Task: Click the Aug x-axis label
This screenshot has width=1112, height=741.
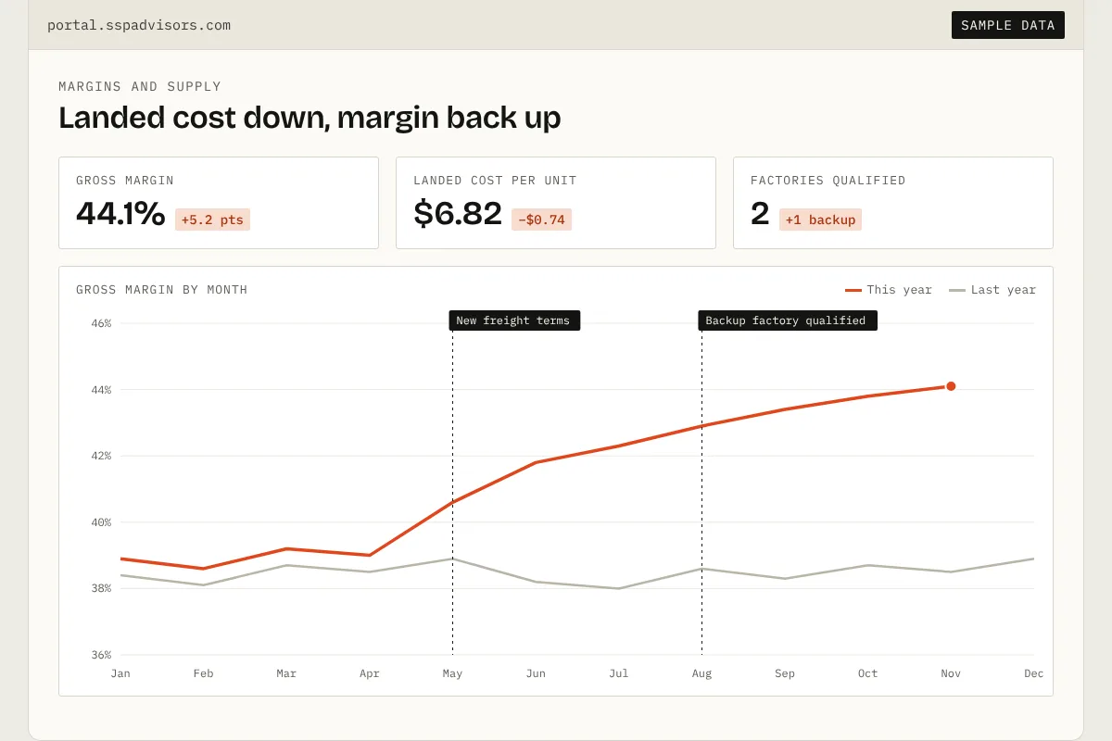Action: [x=701, y=673]
